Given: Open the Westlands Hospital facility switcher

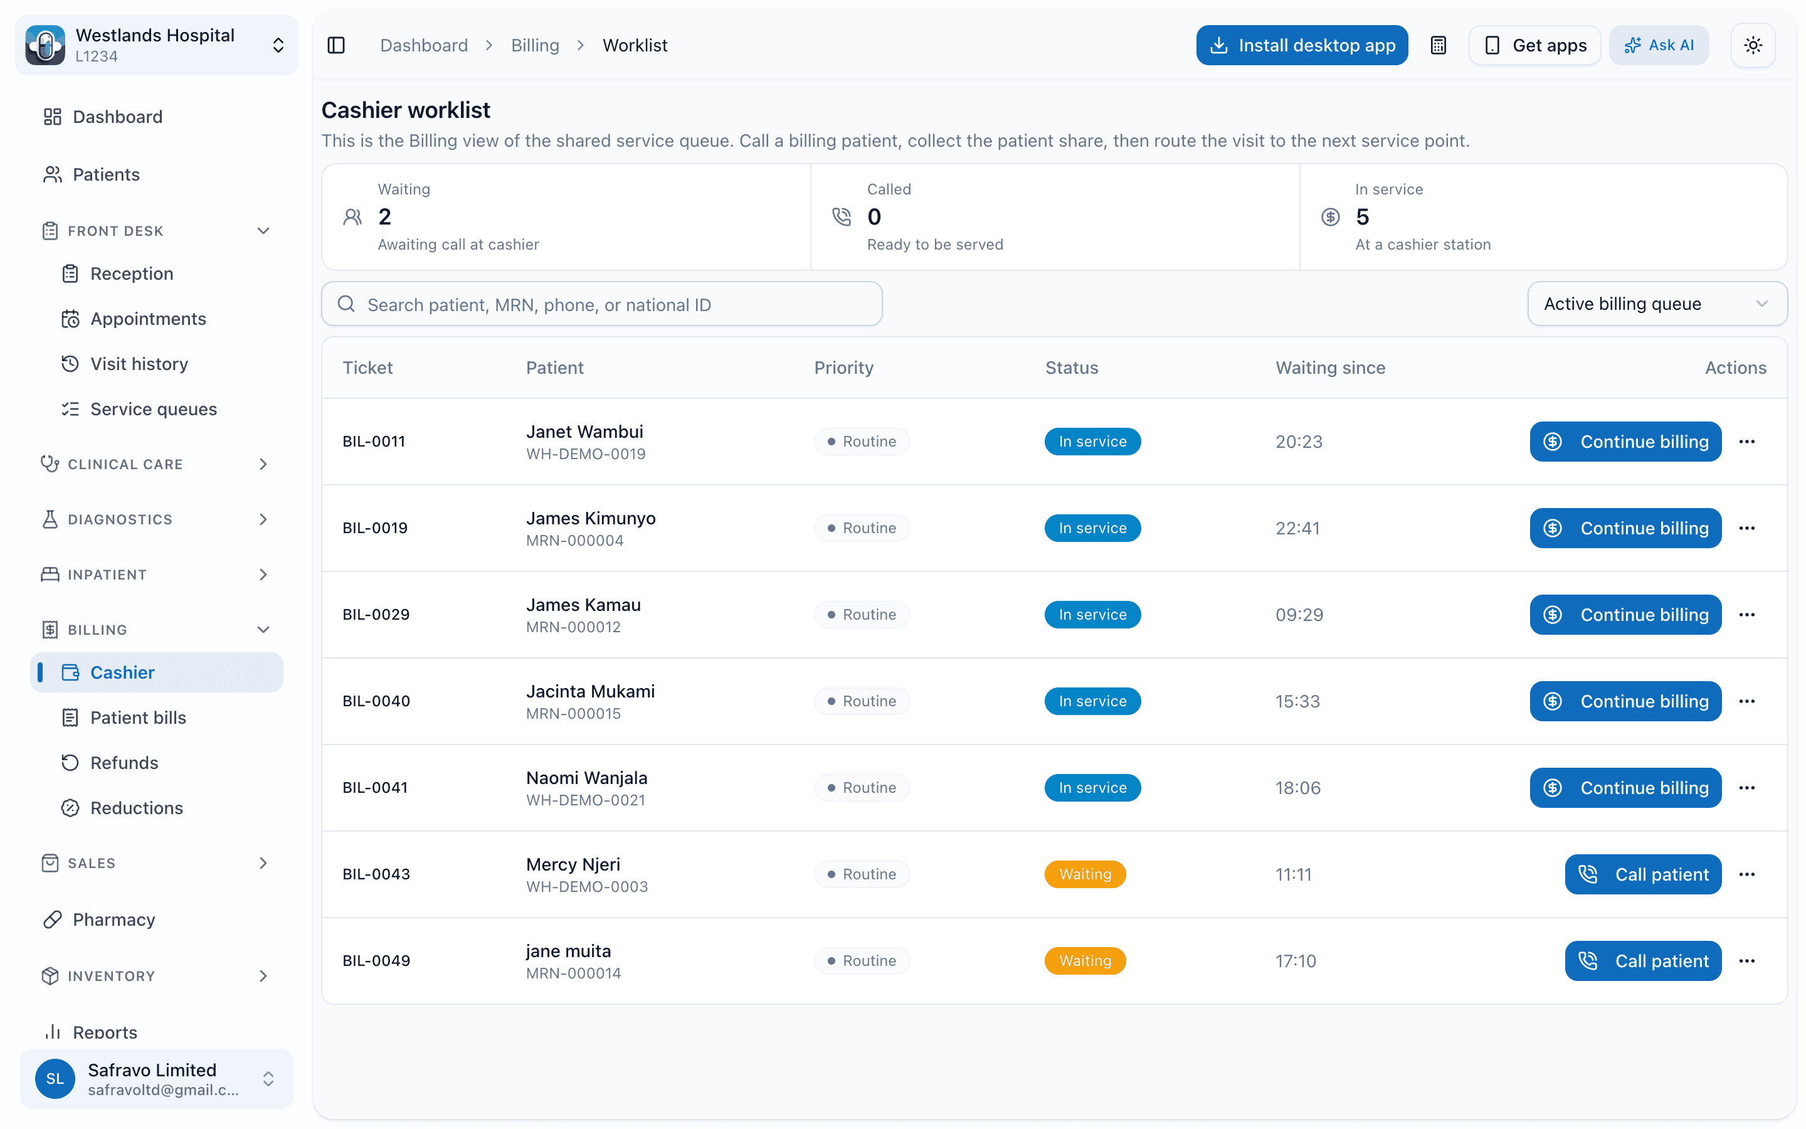Looking at the screenshot, I should pyautogui.click(x=157, y=46).
